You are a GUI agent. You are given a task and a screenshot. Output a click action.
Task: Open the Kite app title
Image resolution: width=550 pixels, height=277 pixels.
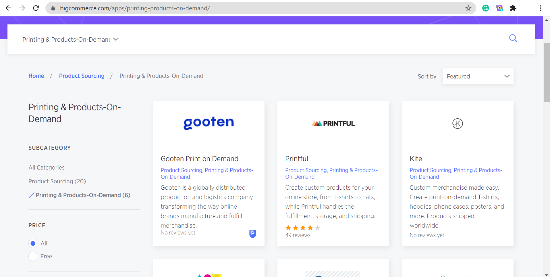point(416,159)
